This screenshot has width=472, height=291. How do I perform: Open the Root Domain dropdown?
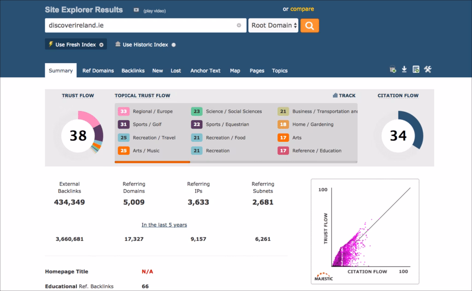(273, 25)
